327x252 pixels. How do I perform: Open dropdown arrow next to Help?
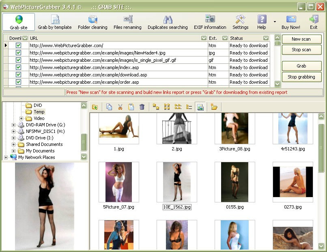pos(275,22)
